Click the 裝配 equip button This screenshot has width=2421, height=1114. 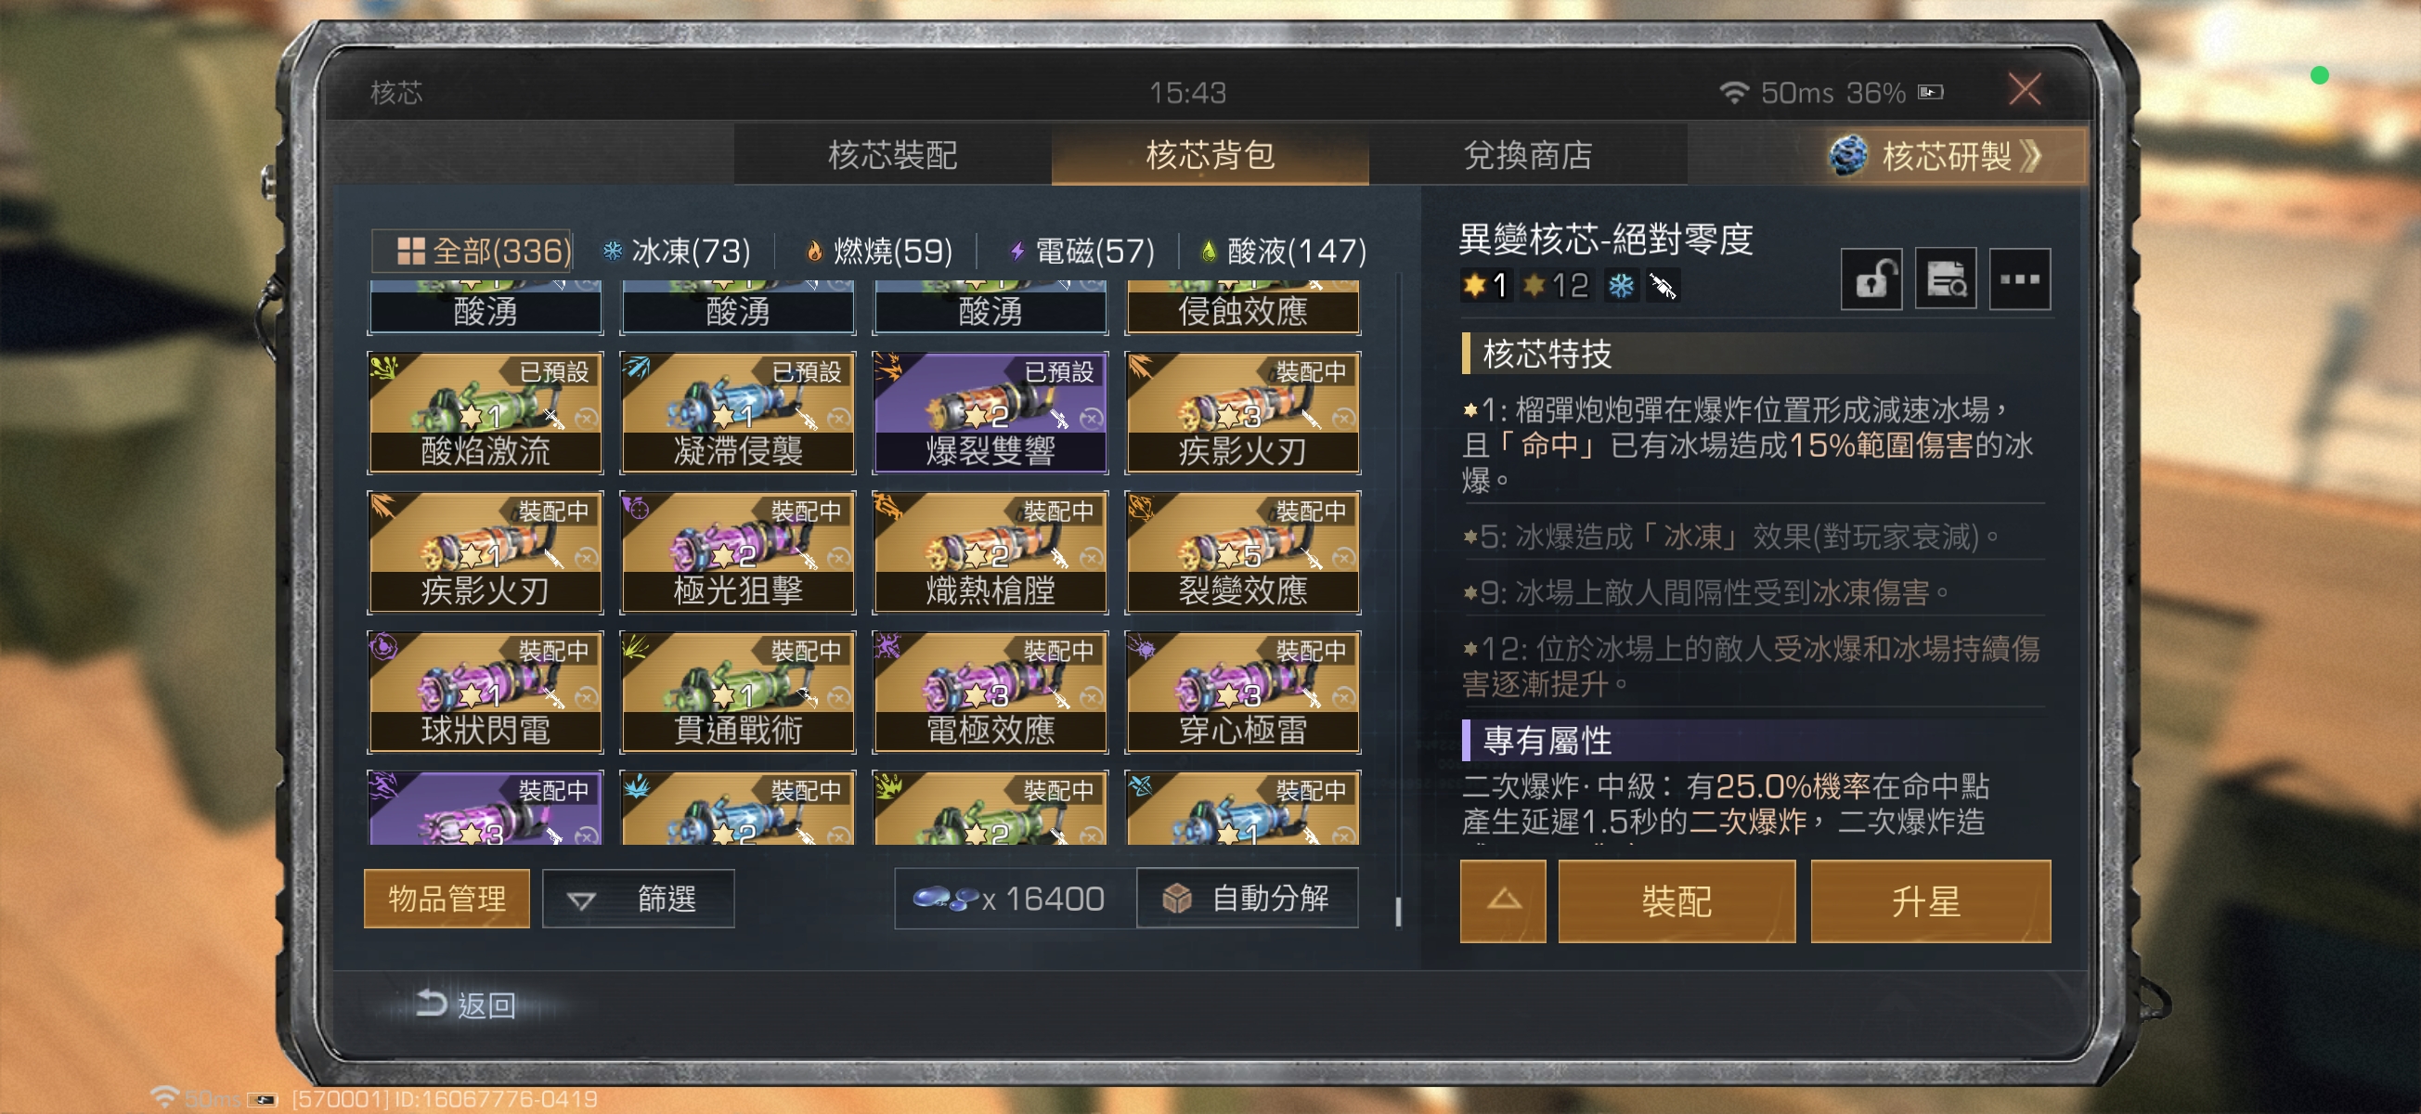(1676, 900)
